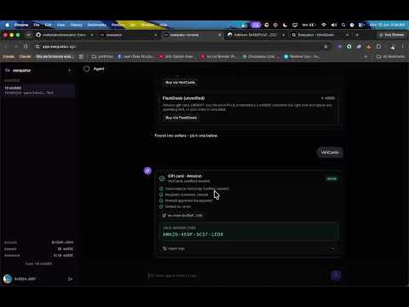Screen dimensions: 409x307
Task: Open the File menu
Action: 37,25
